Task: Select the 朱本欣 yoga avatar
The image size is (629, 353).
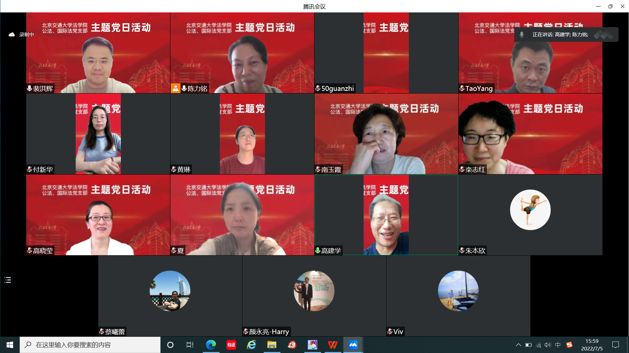Action: [530, 210]
